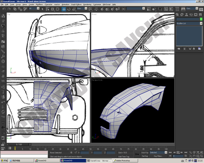Select the Rotate tool
This screenshot has height=163, width=204.
[69, 9]
